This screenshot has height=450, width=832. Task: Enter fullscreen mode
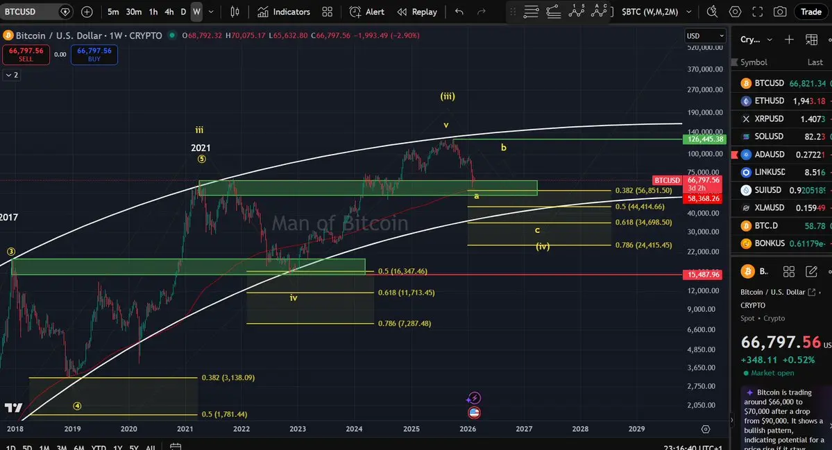coord(758,12)
